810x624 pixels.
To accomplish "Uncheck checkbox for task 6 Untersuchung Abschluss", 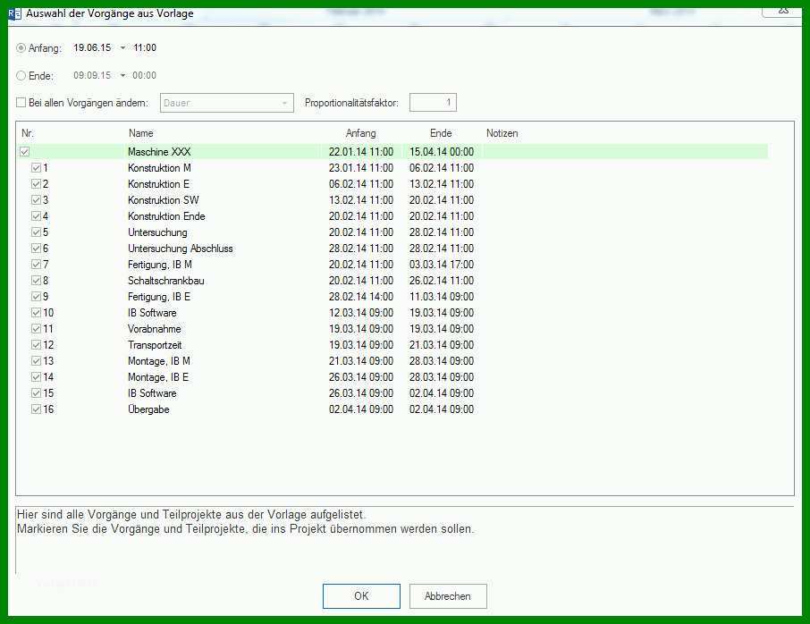I will tap(36, 249).
